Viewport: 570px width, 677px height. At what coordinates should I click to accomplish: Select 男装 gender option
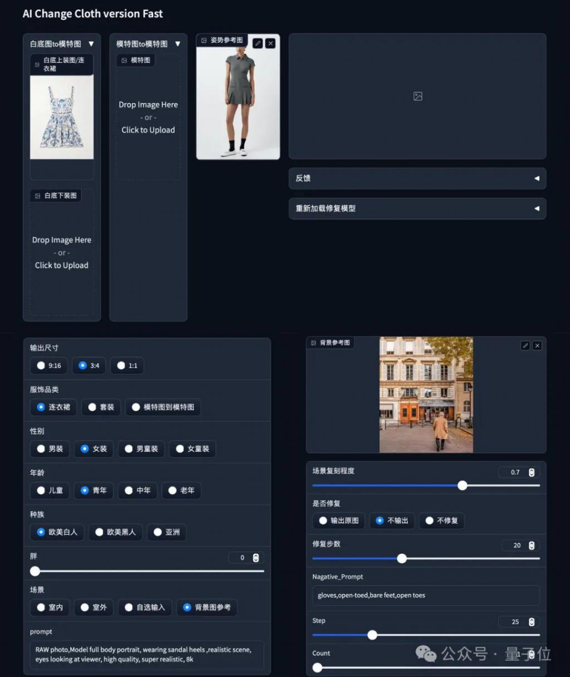pyautogui.click(x=50, y=449)
